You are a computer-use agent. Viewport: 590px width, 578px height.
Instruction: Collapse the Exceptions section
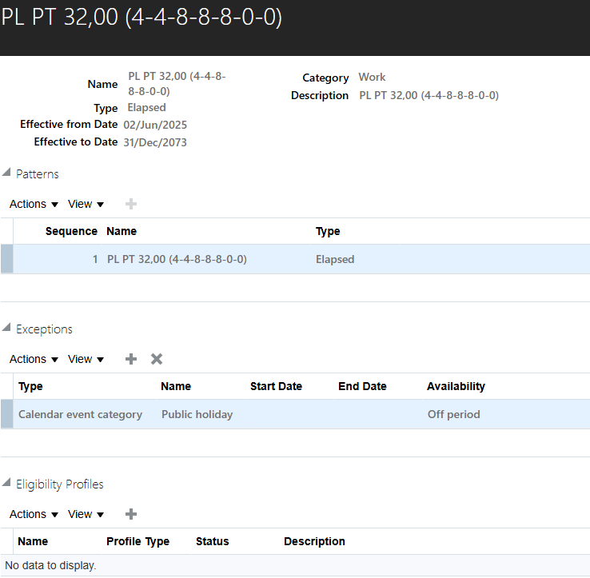click(6, 328)
